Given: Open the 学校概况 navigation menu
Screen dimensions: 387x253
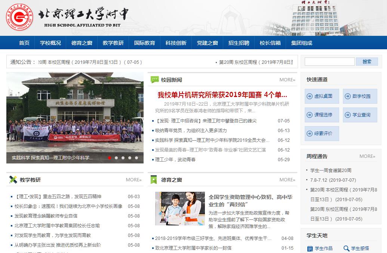Looking at the screenshot, I should [50, 43].
